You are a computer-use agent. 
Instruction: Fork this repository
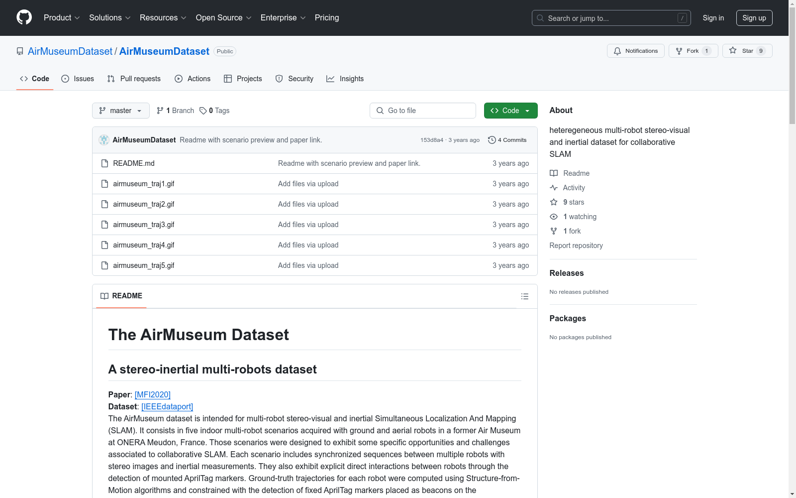[693, 51]
